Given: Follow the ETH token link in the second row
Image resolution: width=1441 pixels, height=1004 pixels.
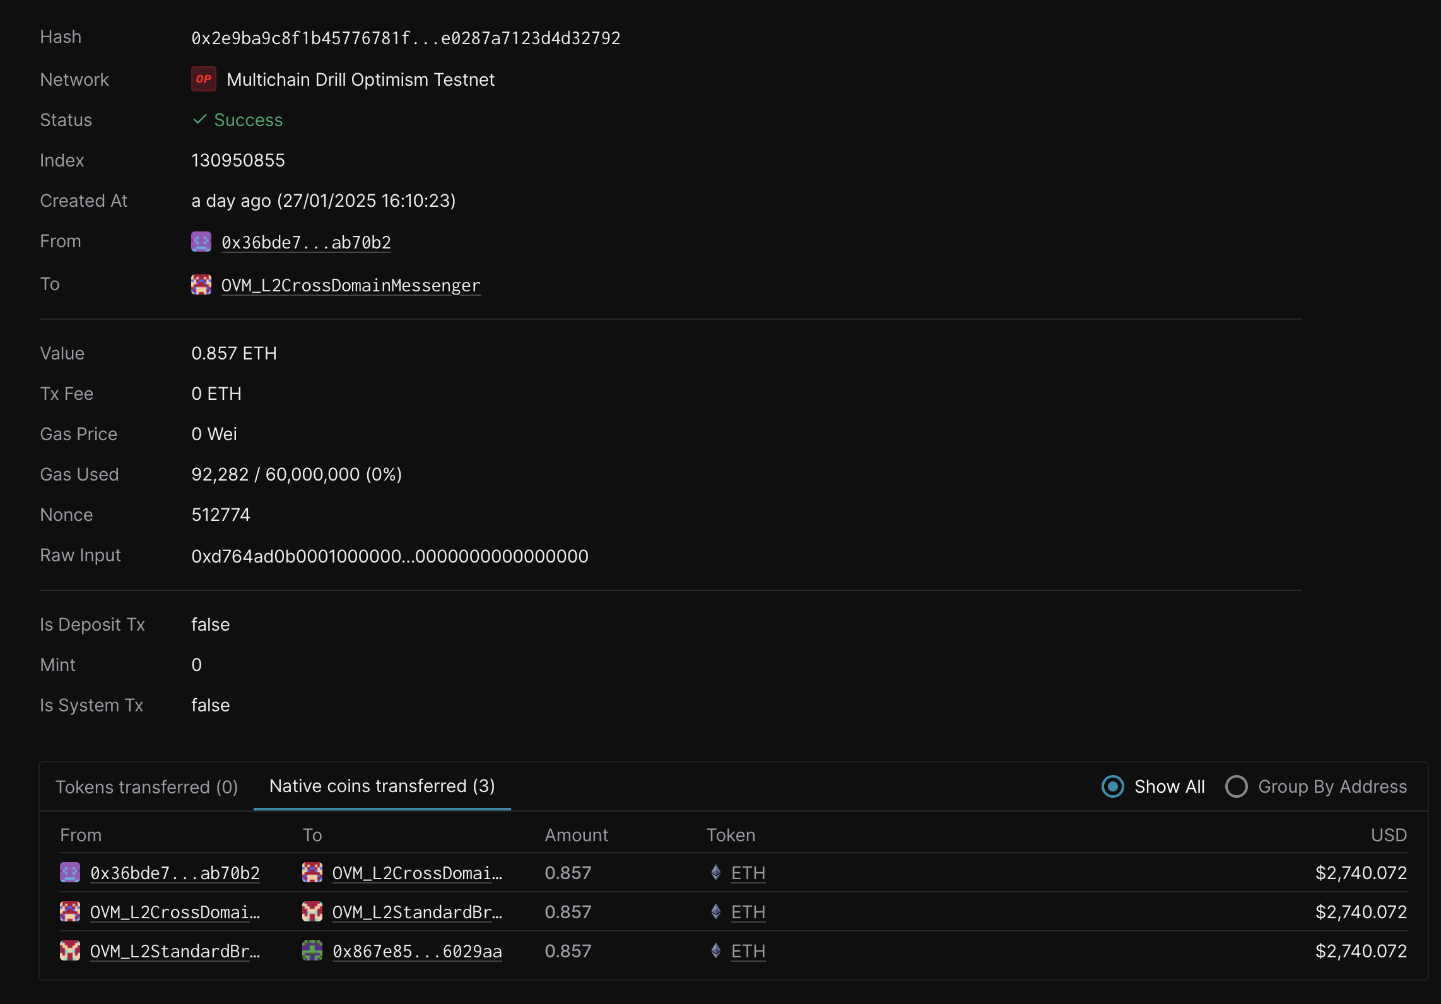Looking at the screenshot, I should click(x=748, y=912).
